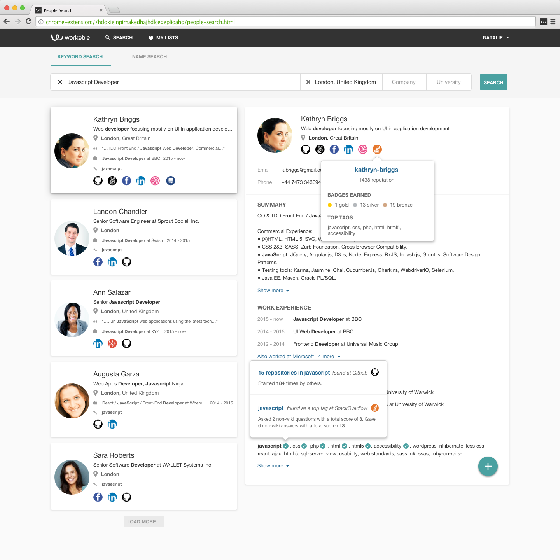The image size is (560, 560).
Task: Click the Stack Overflow icon in profile detail
Action: (x=377, y=149)
